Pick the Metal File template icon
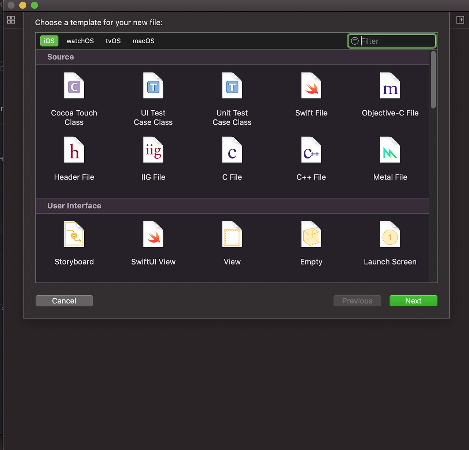This screenshot has width=469, height=450. point(390,150)
